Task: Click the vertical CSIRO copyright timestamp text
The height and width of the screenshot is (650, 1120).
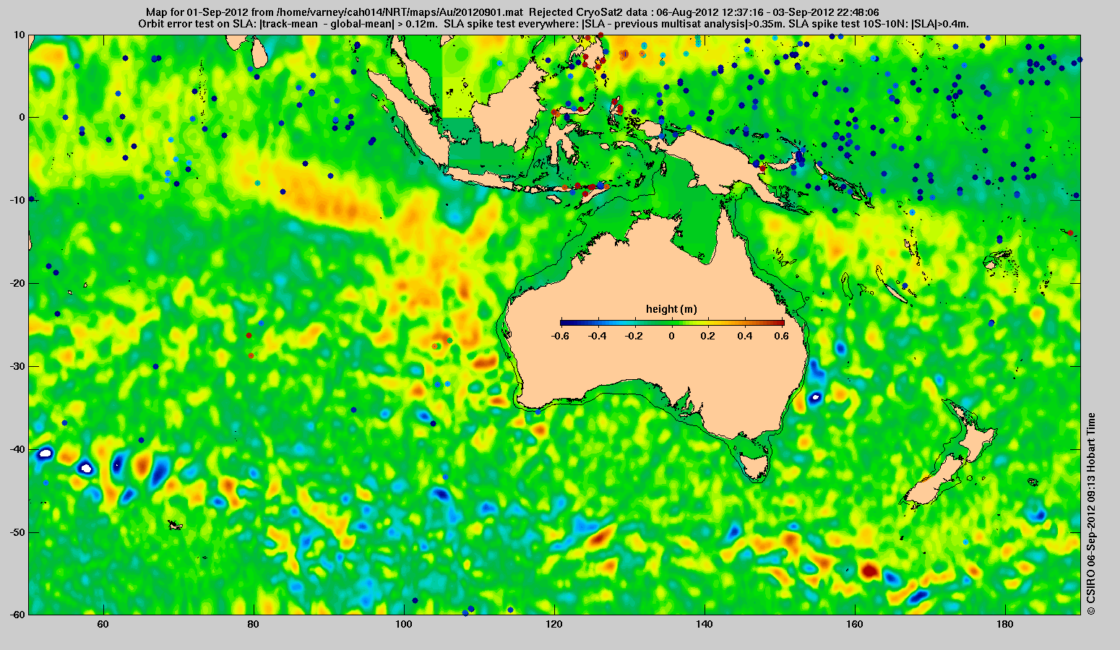Action: click(1092, 513)
